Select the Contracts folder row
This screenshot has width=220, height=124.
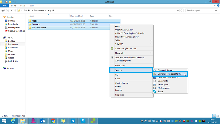[x=74, y=24]
